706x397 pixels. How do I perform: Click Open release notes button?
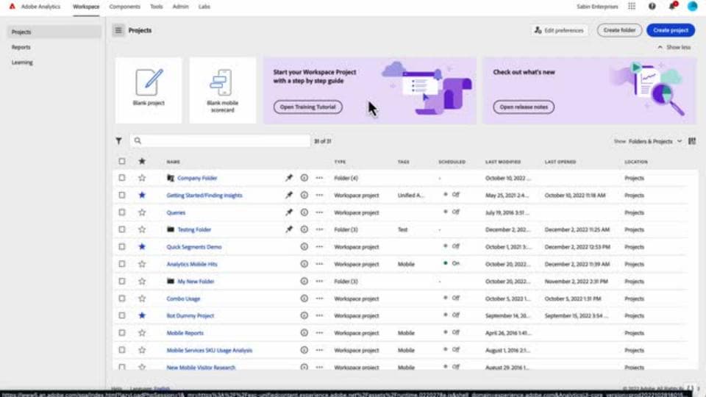point(524,107)
